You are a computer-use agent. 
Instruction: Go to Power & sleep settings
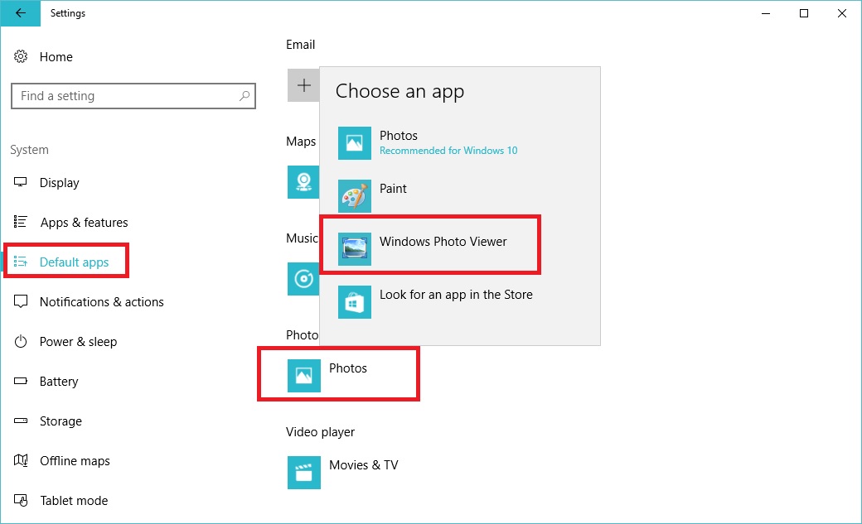78,342
